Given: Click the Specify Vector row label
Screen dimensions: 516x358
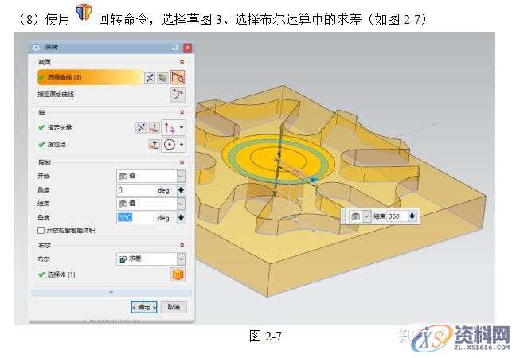Looking at the screenshot, I should coord(60,127).
